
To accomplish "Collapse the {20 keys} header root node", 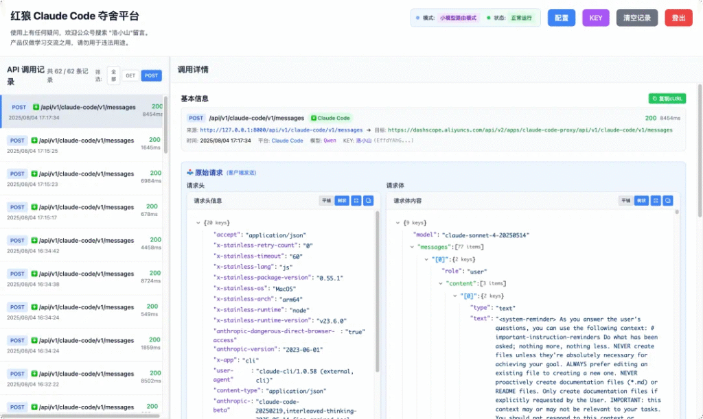I will [198, 222].
